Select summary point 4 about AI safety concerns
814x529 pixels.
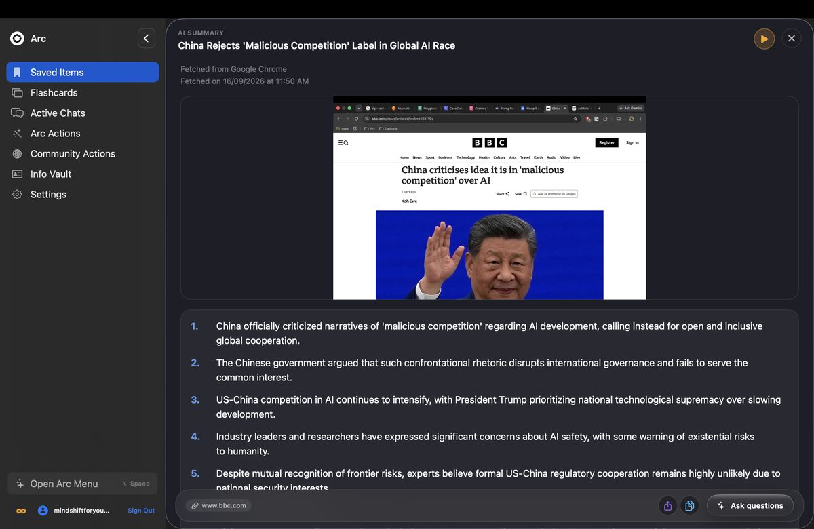(x=485, y=444)
